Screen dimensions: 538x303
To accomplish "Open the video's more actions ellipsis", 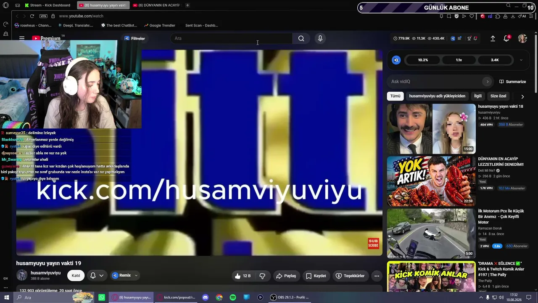I will pos(377,276).
